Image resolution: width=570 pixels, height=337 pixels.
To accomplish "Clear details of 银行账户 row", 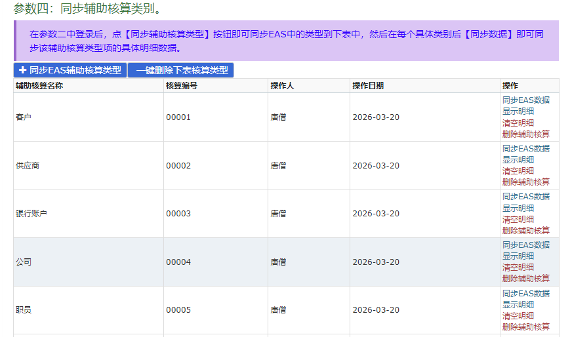I will (518, 219).
